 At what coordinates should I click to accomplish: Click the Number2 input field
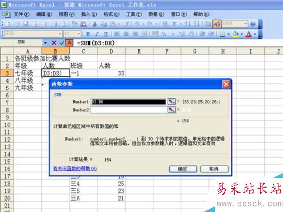pos(128,110)
